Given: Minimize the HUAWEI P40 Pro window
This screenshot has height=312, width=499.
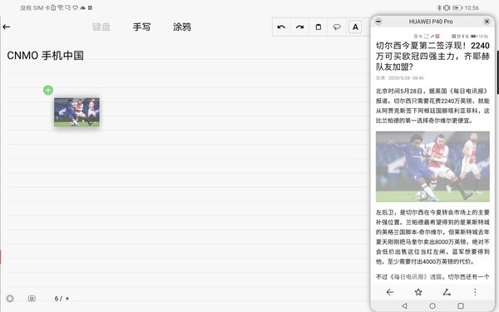Looking at the screenshot, I should [x=378, y=22].
